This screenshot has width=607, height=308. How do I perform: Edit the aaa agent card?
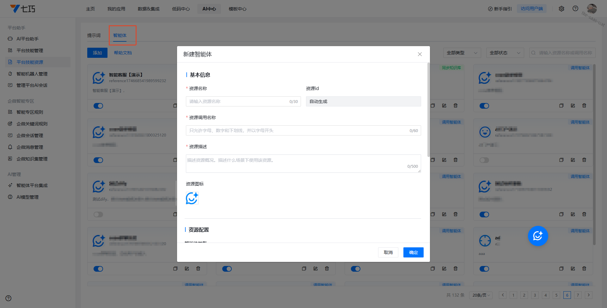(x=573, y=269)
